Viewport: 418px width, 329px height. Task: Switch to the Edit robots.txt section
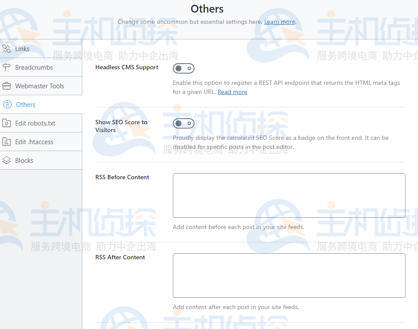pyautogui.click(x=34, y=123)
